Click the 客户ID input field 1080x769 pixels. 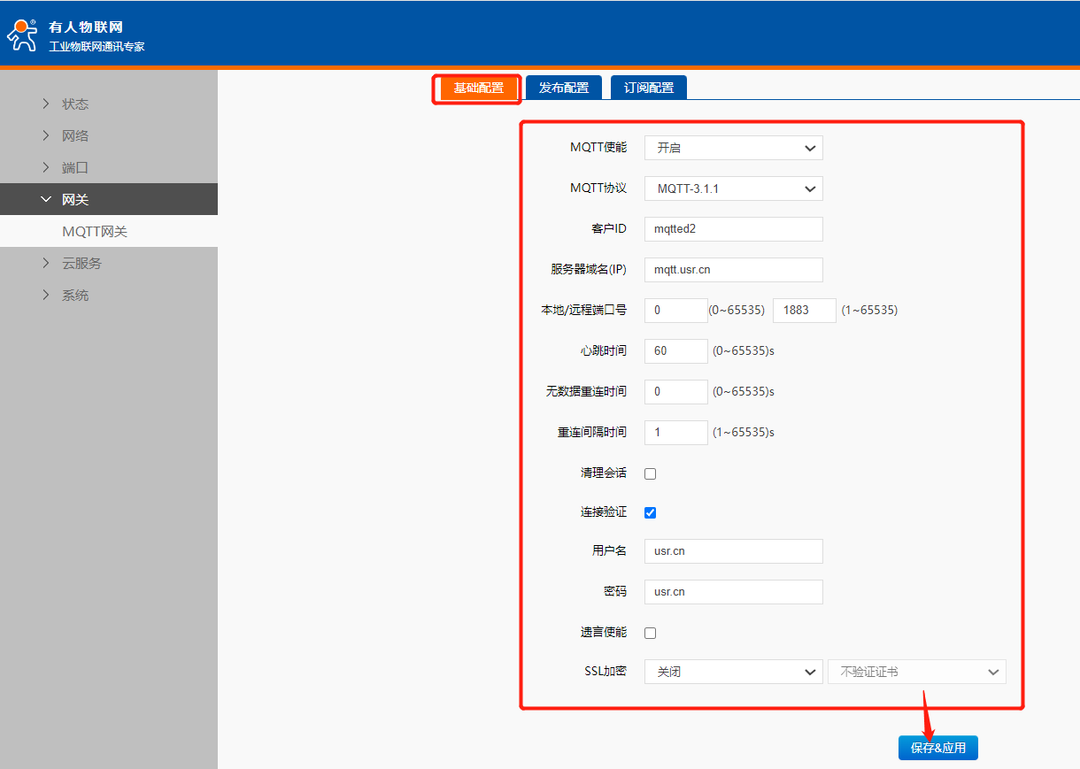point(733,229)
